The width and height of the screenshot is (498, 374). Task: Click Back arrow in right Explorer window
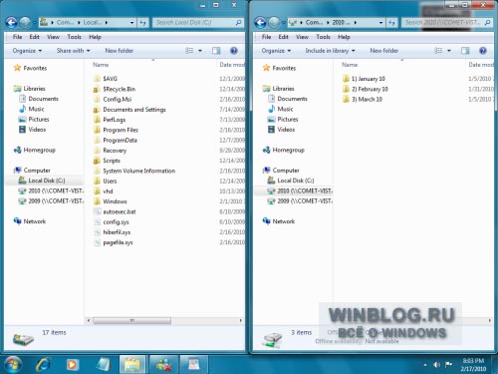(x=260, y=22)
